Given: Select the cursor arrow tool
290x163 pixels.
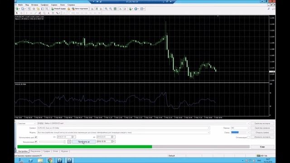Looking at the screenshot, I should [17, 13].
